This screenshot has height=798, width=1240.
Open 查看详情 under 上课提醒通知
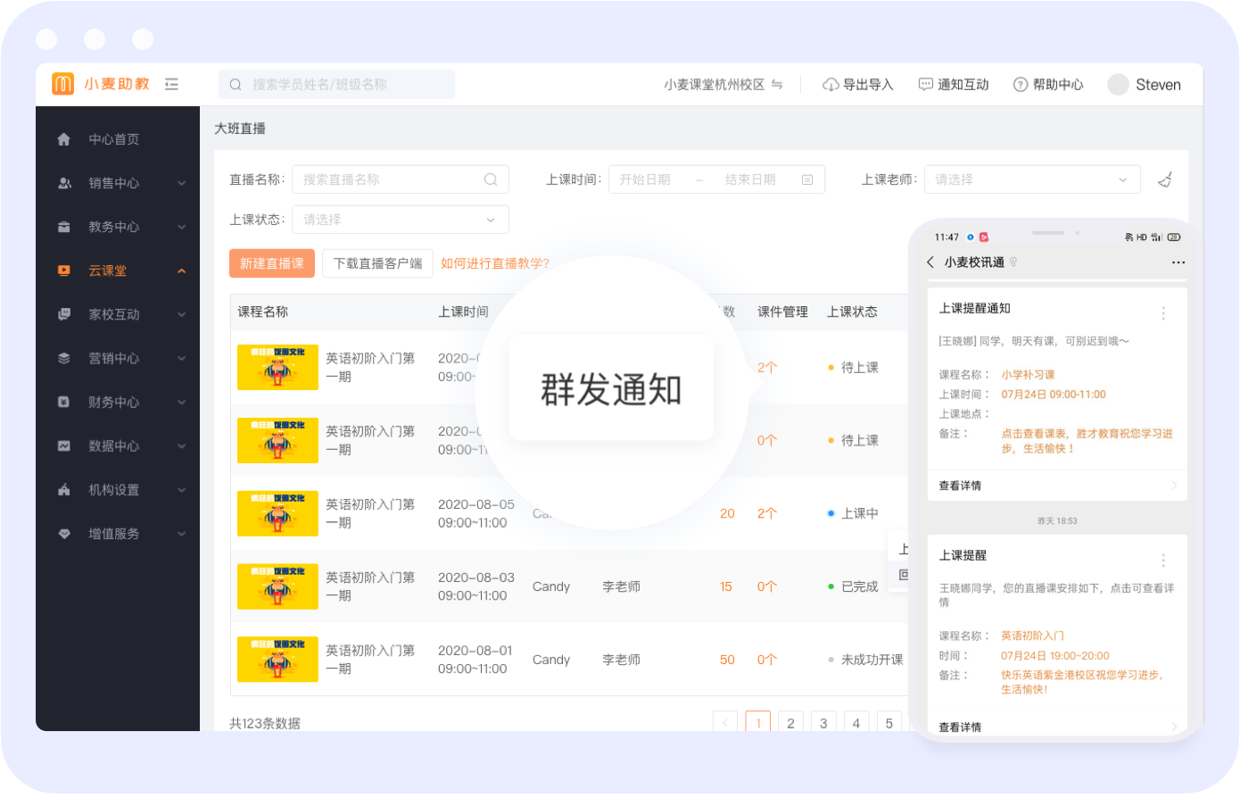click(1057, 486)
